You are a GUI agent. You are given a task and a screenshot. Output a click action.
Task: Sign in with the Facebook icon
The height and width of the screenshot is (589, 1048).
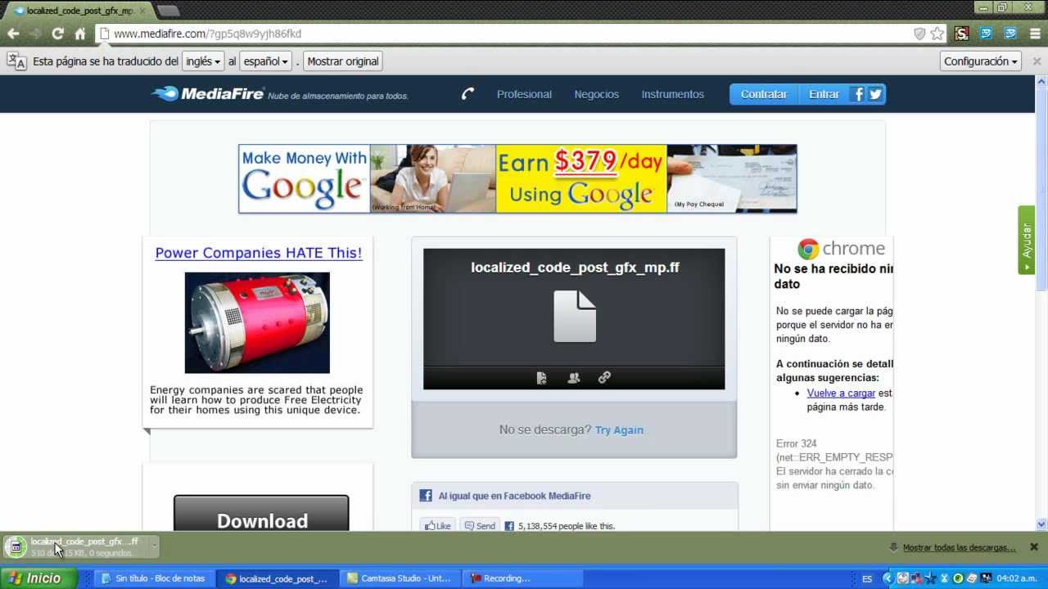[858, 94]
